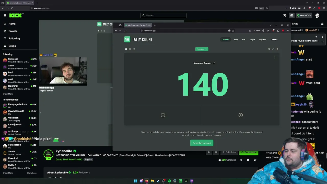The image size is (327, 184).
Task: Open the three-dot options menu of the counter
Action: click(x=275, y=57)
